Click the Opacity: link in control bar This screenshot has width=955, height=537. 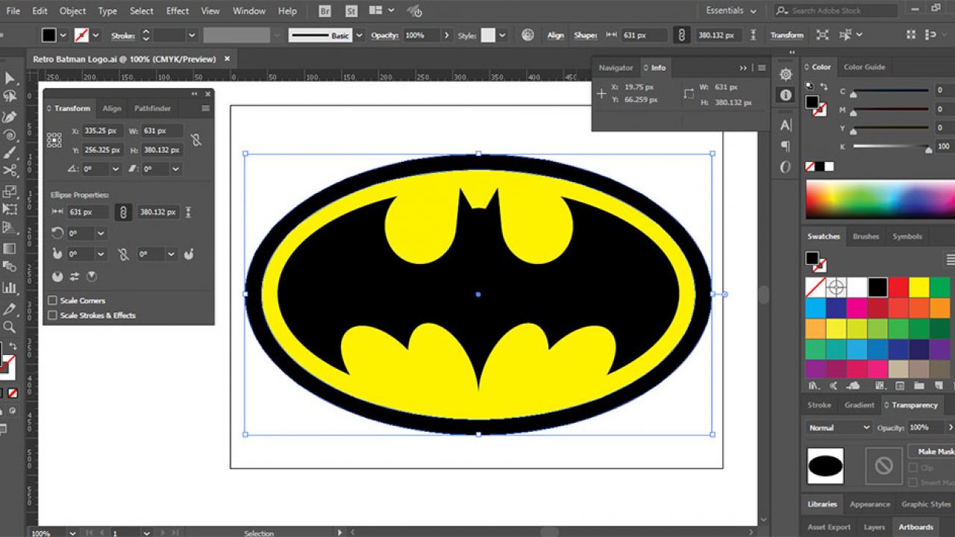[385, 35]
